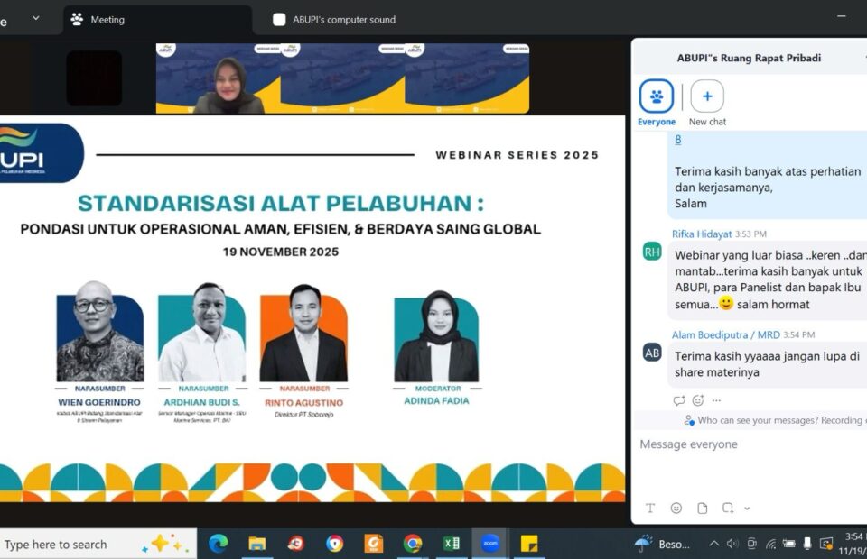Image resolution: width=867 pixels, height=559 pixels.
Task: Expand screenshot options dropdown arrow
Action: (747, 509)
